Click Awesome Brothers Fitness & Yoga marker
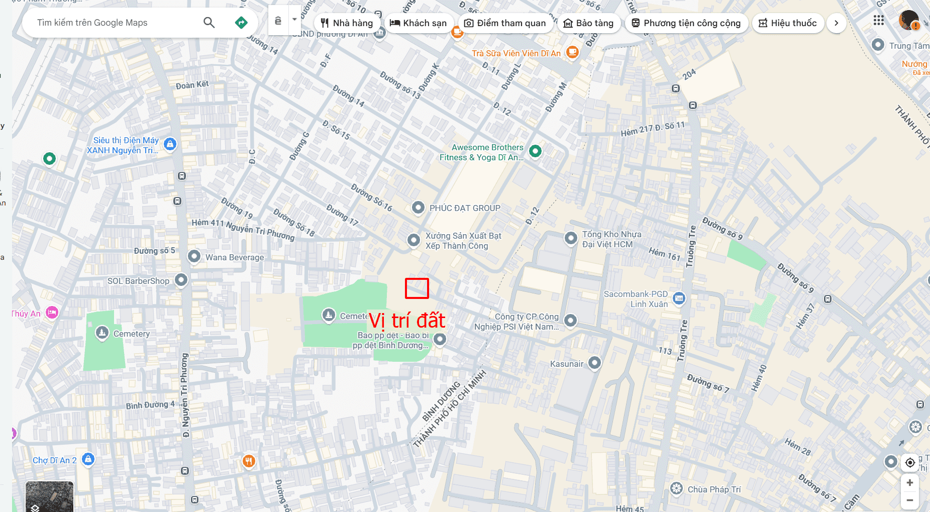Screen dimensions: 930x512 [536, 151]
